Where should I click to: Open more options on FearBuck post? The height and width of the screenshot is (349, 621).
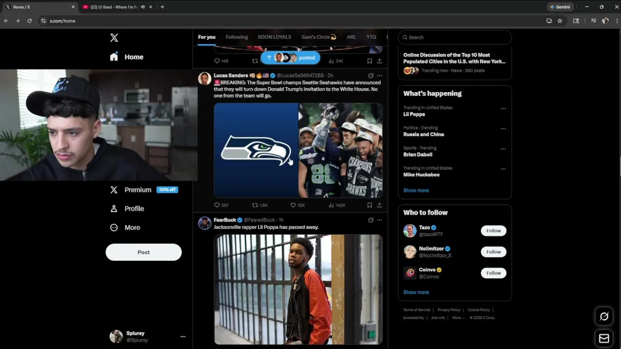[379, 220]
